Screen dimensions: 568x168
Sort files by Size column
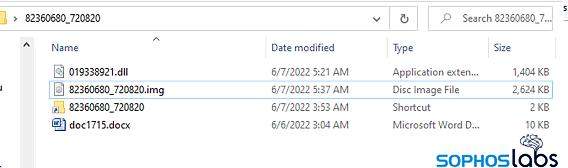pos(502,48)
